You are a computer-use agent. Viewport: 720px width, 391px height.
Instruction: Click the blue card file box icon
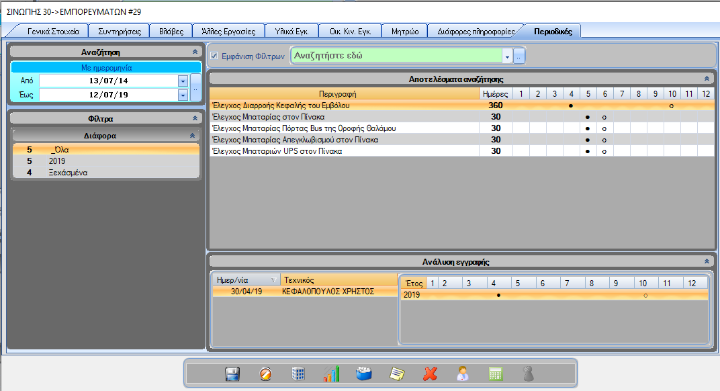364,374
